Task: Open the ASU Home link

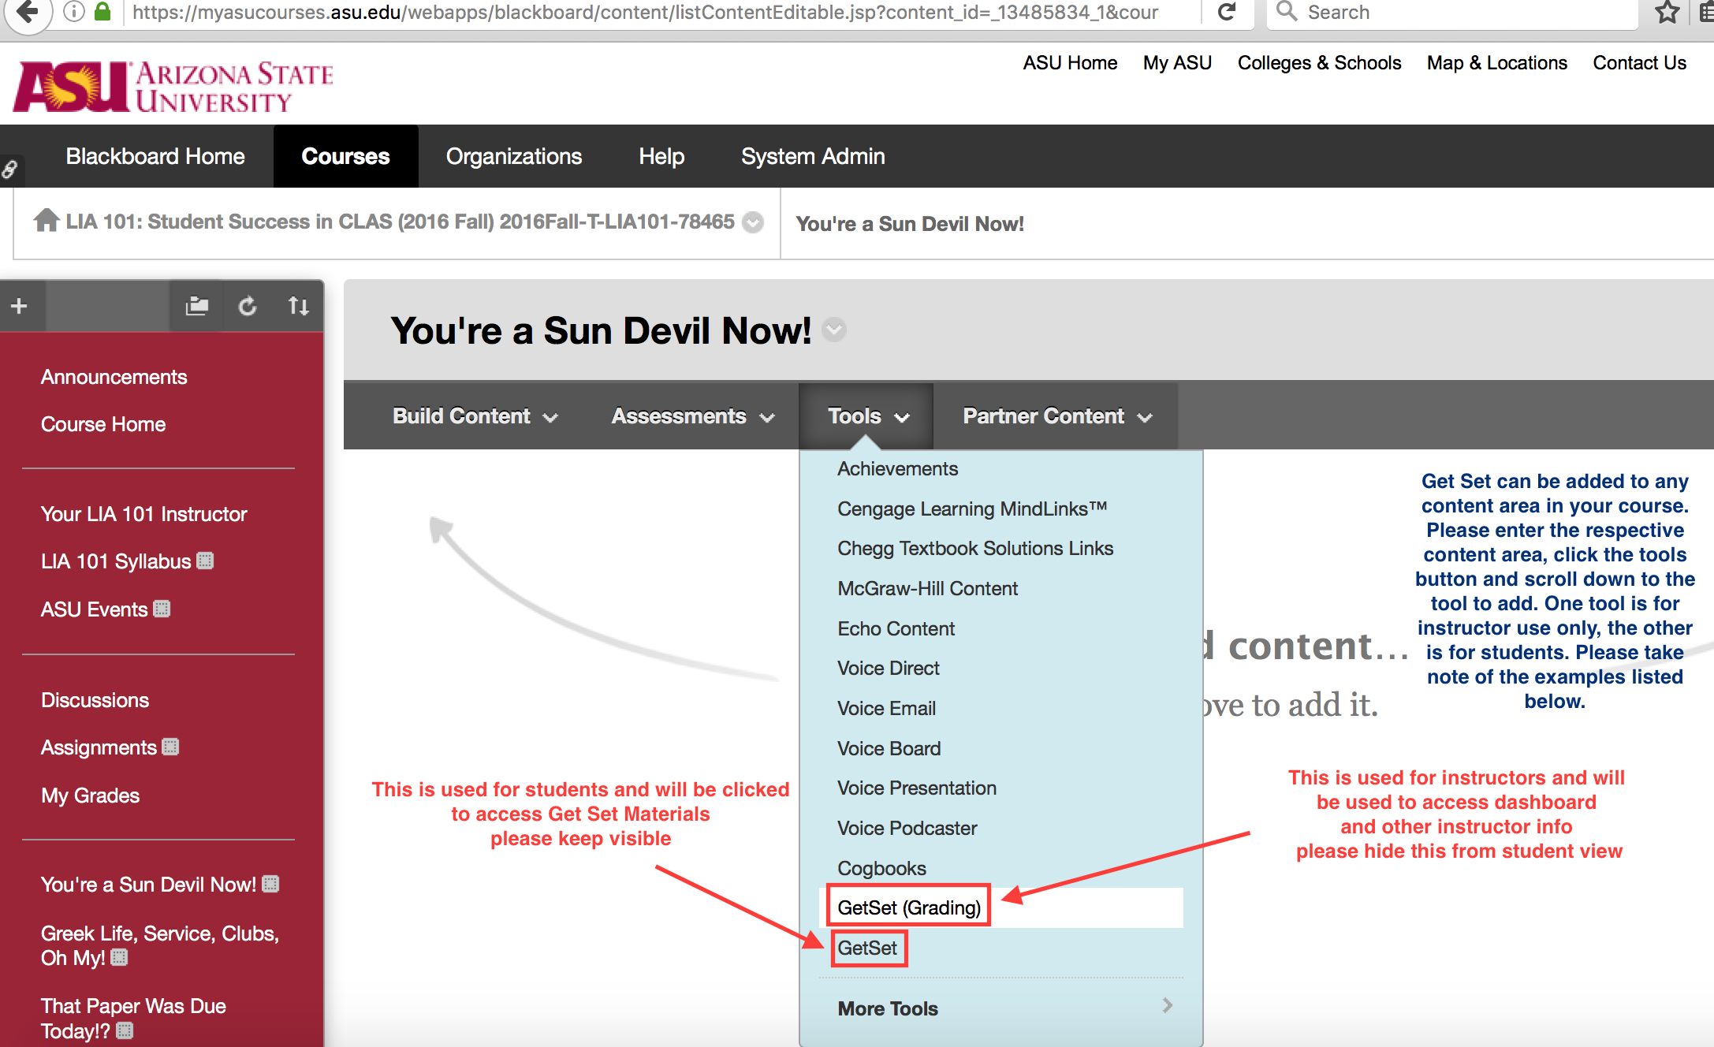Action: click(1070, 63)
